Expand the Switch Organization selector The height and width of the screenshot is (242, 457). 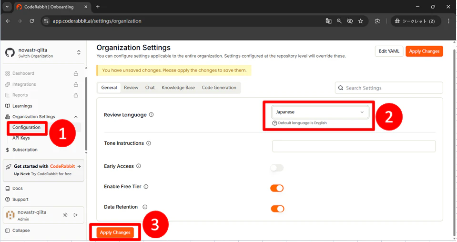click(x=79, y=52)
